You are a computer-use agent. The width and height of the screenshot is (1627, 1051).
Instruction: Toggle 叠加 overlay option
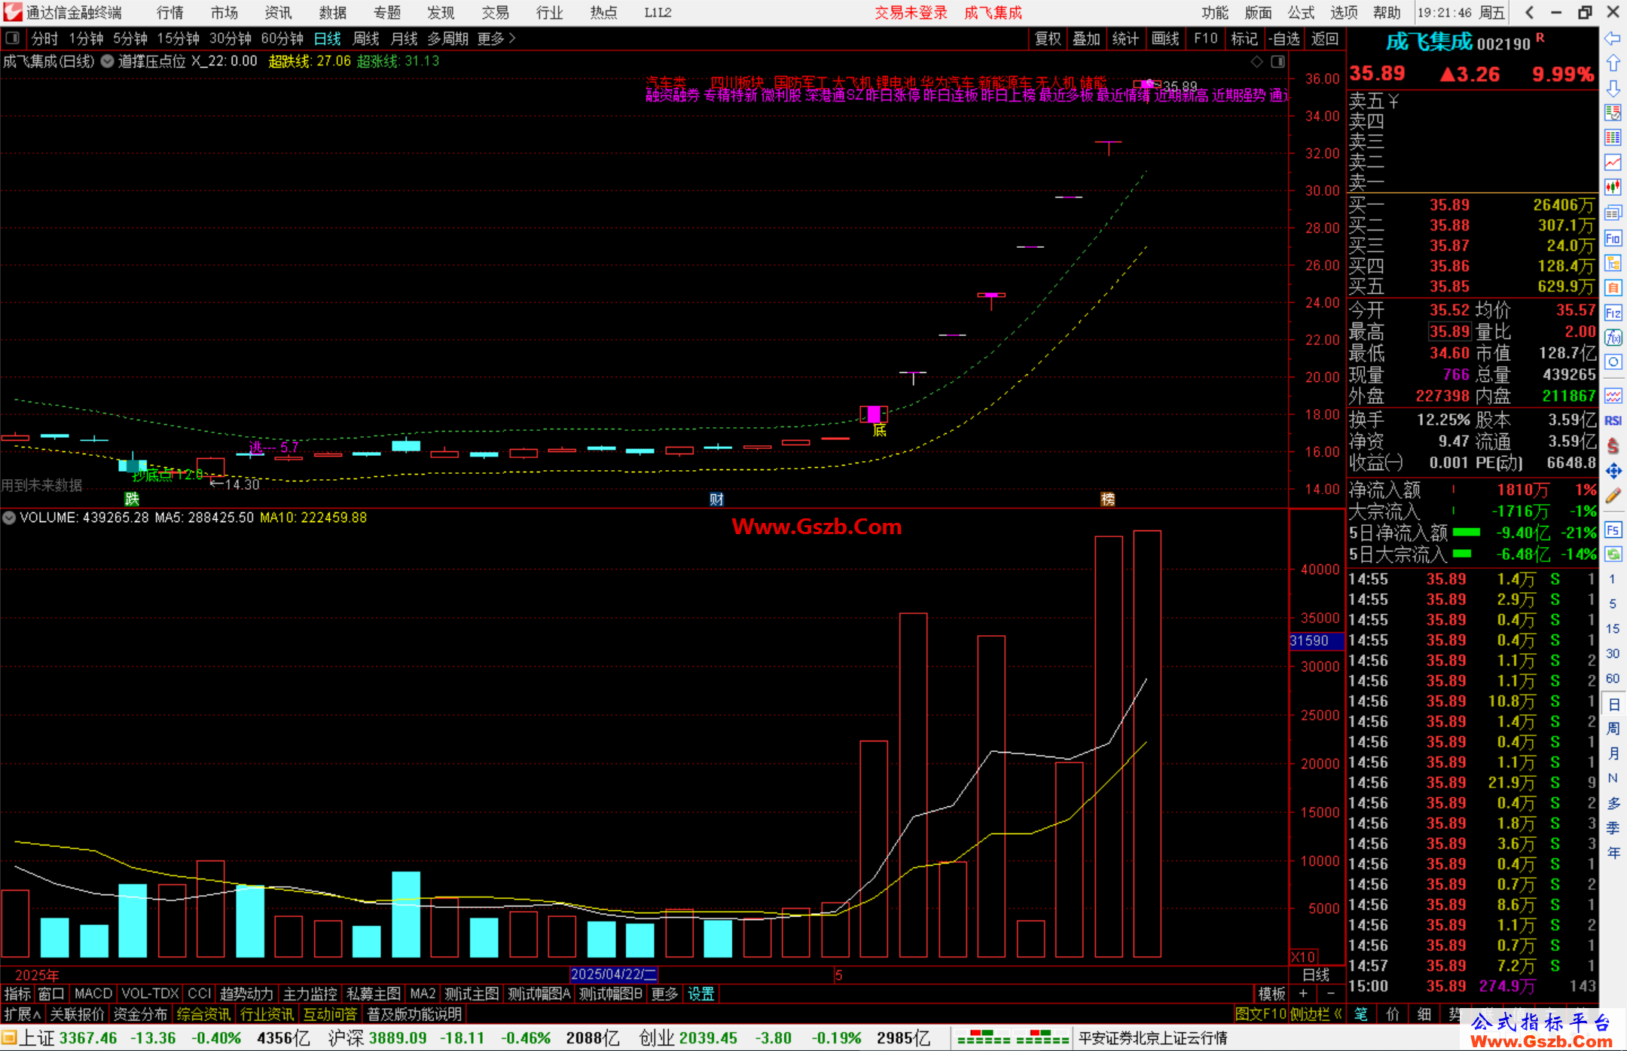pos(1087,38)
